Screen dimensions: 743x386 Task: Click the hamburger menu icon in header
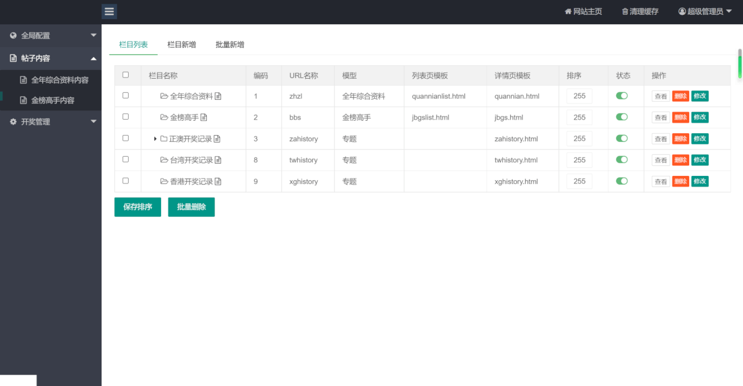point(110,11)
